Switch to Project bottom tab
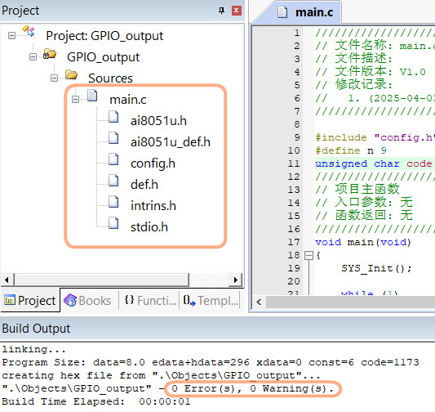 tap(30, 300)
